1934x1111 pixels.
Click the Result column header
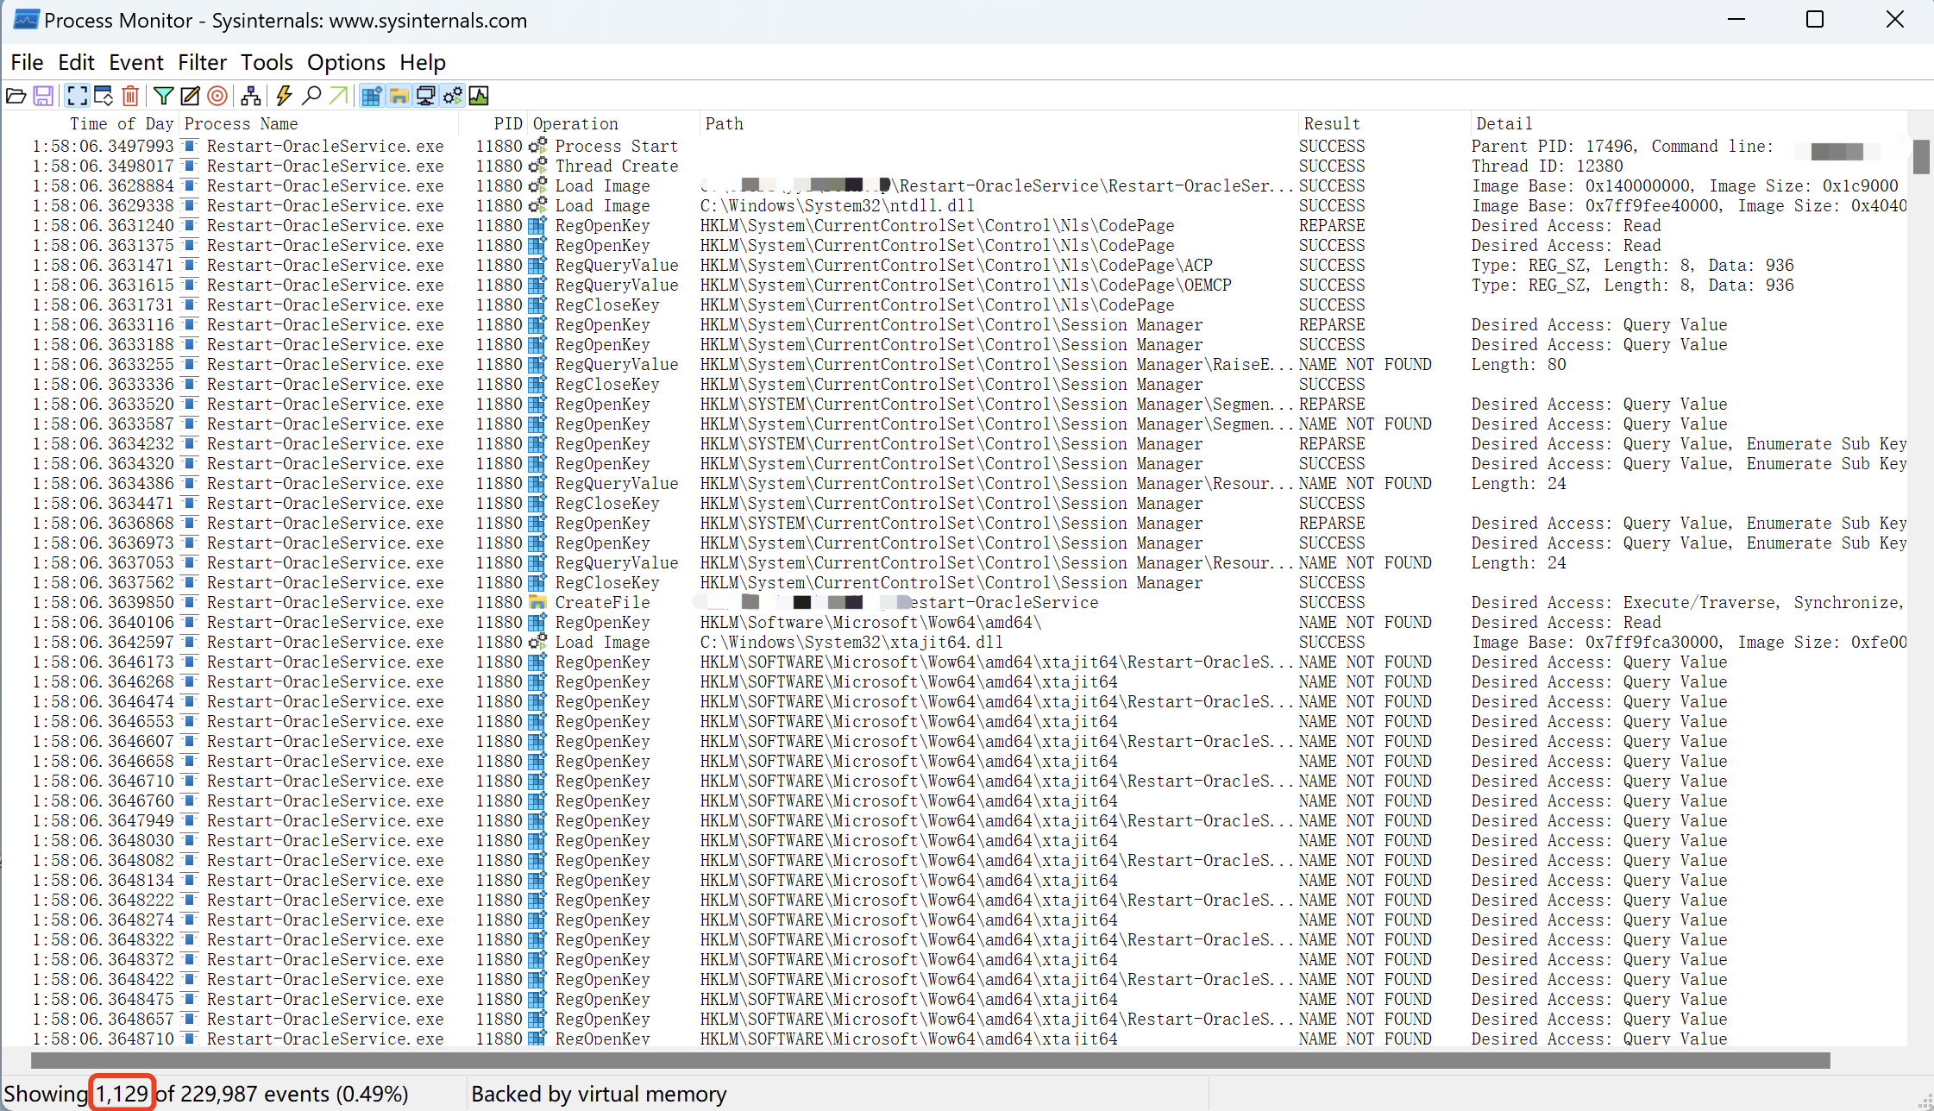1332,123
